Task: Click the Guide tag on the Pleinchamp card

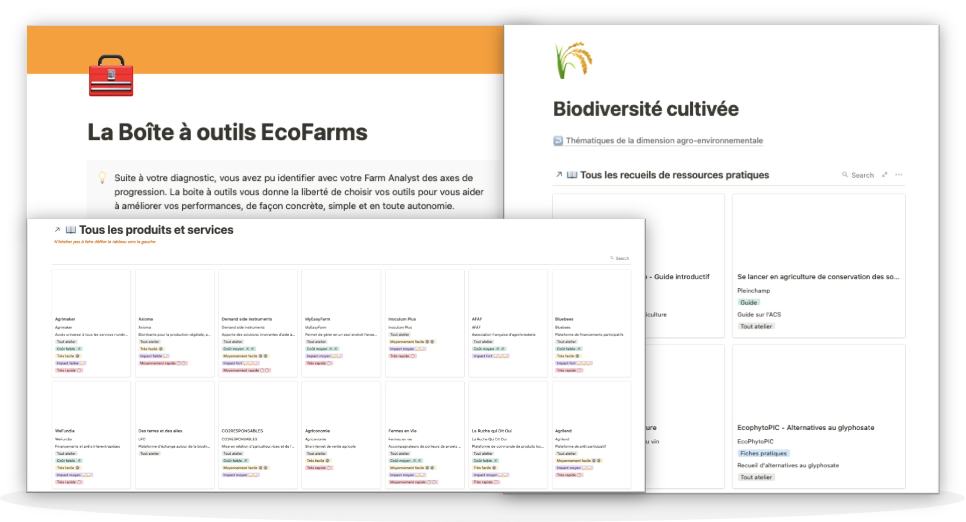Action: coord(748,302)
